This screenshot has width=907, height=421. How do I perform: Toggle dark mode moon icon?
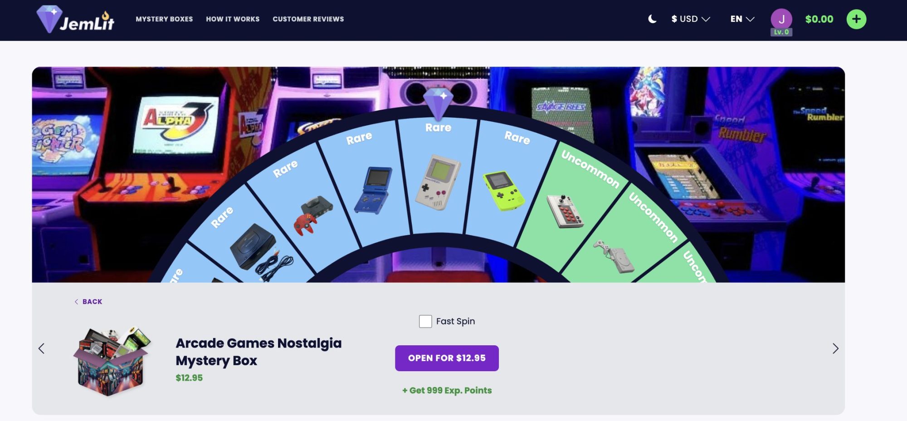[652, 19]
